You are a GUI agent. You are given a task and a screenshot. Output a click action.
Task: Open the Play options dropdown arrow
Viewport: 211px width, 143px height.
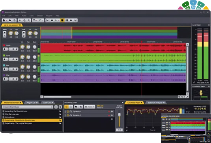coord(59,20)
